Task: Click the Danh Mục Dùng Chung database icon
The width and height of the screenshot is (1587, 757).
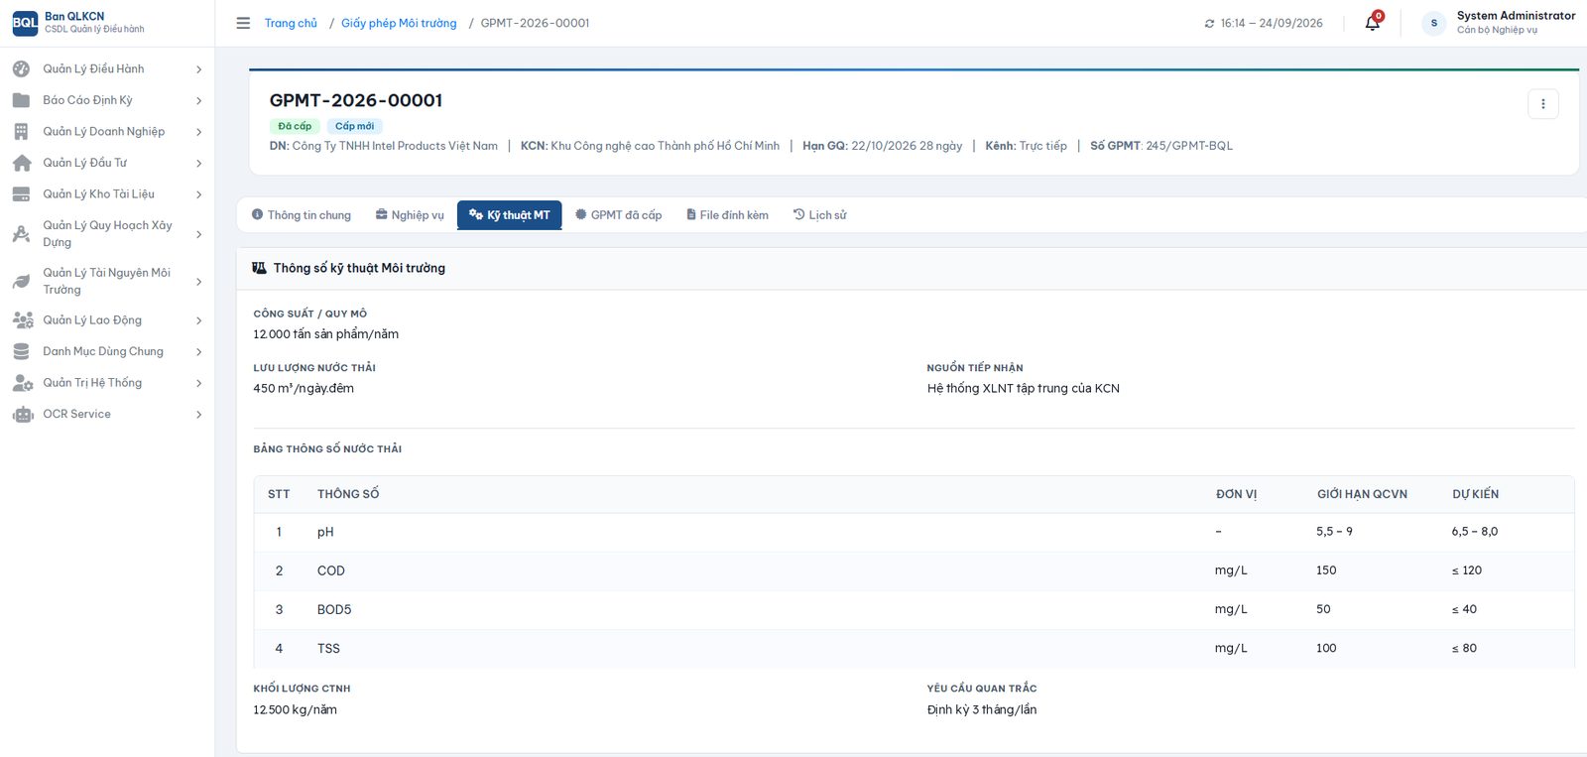Action: click(21, 352)
